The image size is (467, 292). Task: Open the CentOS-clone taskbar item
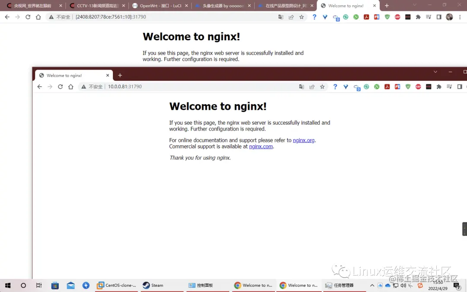click(116, 286)
